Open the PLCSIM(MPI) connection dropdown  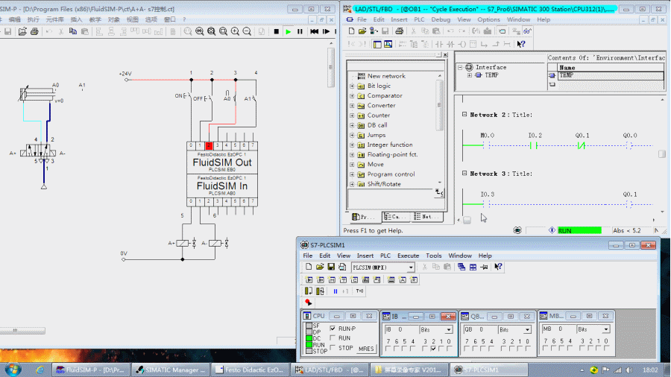coord(410,267)
